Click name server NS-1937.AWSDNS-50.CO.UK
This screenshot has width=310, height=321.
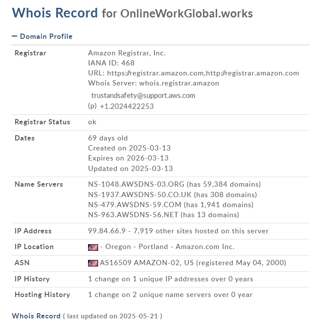140,195
